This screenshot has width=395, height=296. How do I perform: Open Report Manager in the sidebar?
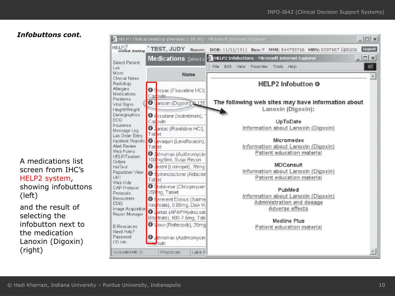[128, 214]
